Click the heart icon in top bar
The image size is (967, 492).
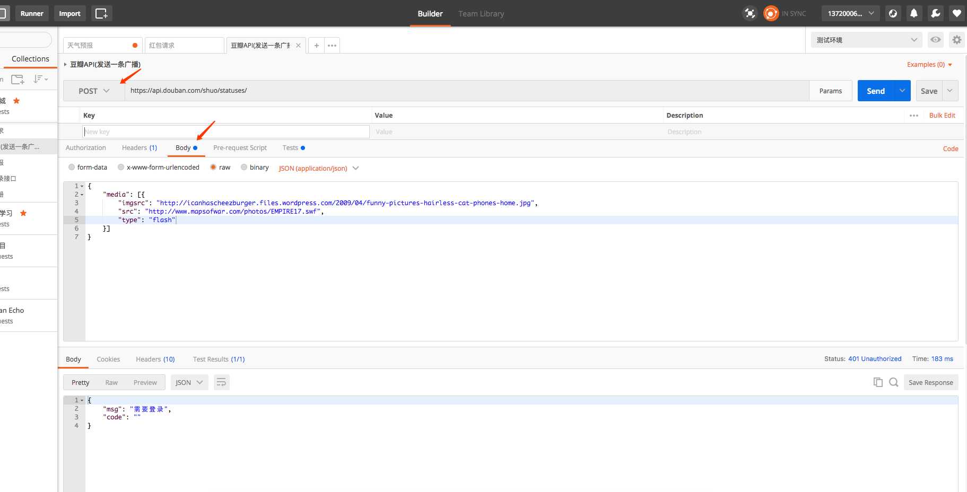pos(957,13)
